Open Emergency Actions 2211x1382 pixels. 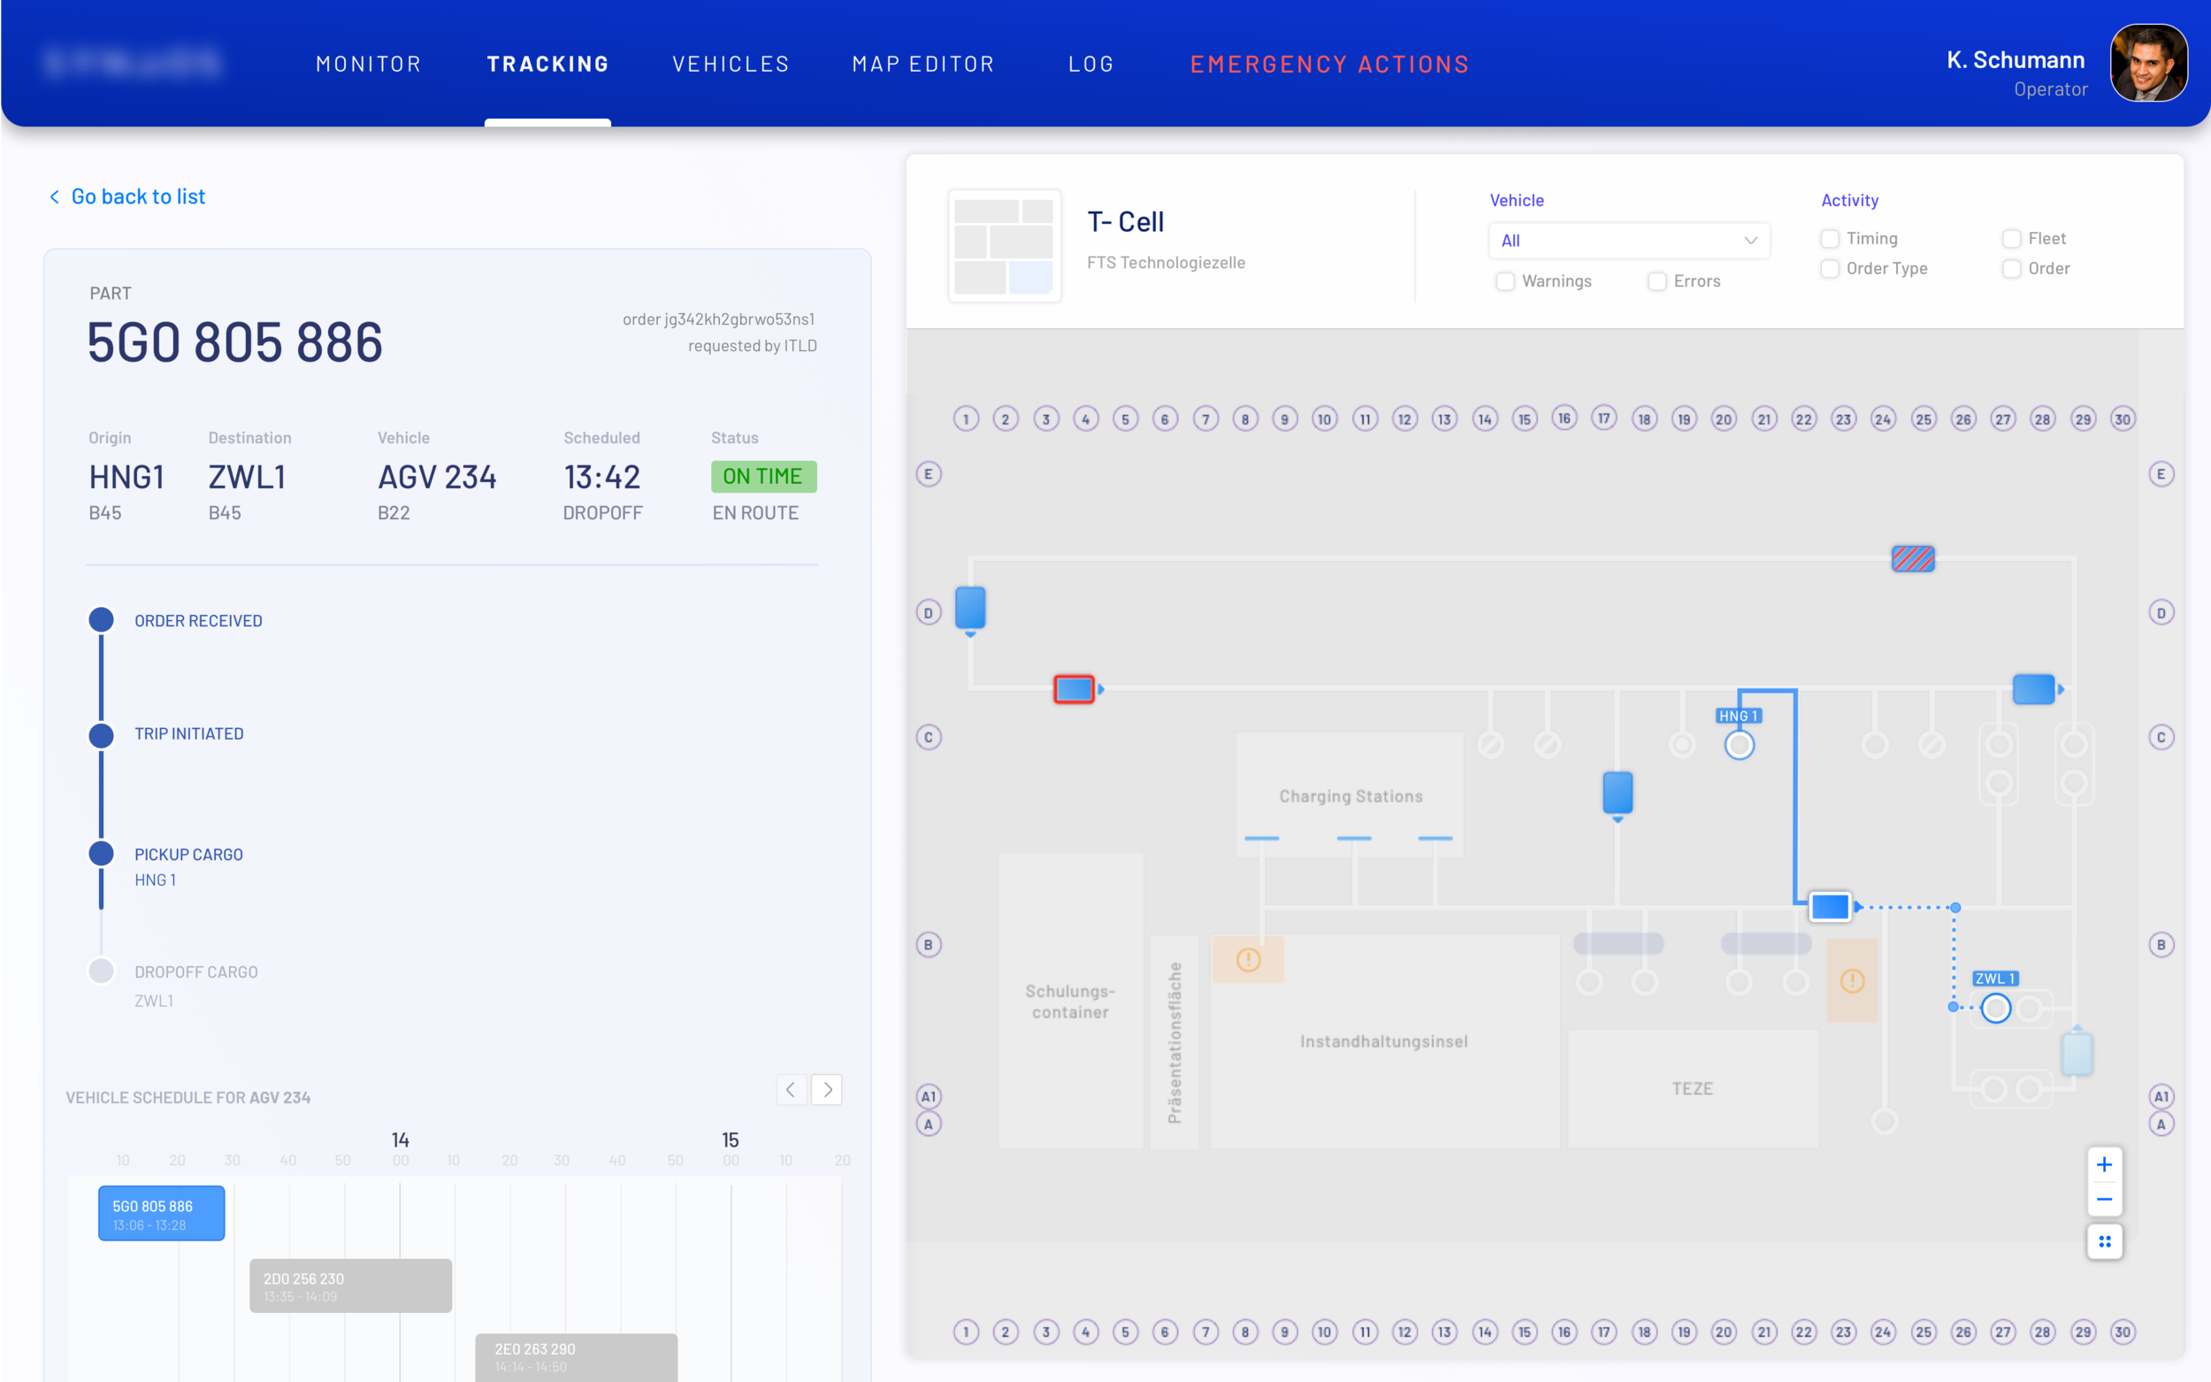pyautogui.click(x=1329, y=64)
